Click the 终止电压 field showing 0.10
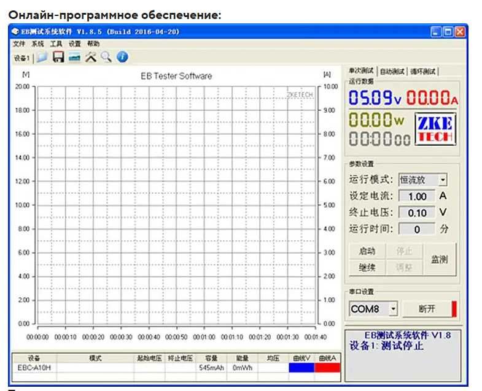The height and width of the screenshot is (391, 482). [417, 213]
